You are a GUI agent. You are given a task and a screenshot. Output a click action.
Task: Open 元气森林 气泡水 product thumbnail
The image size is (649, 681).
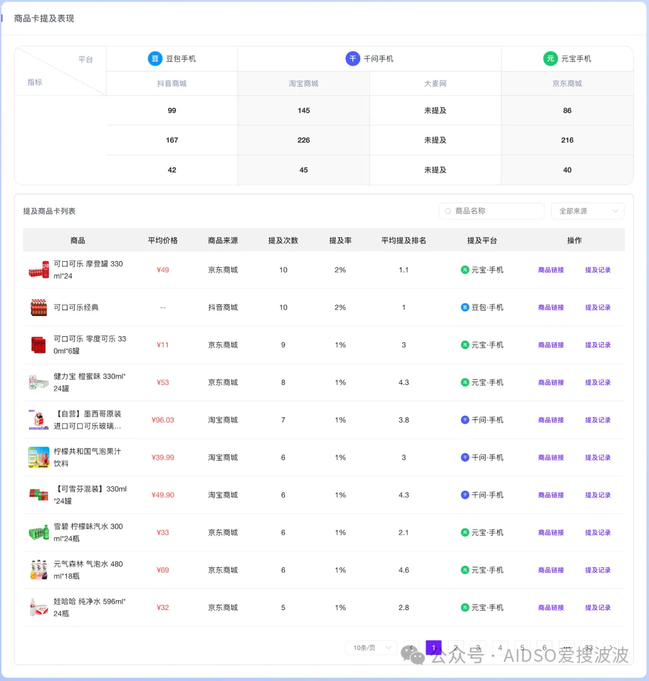pyautogui.click(x=38, y=570)
